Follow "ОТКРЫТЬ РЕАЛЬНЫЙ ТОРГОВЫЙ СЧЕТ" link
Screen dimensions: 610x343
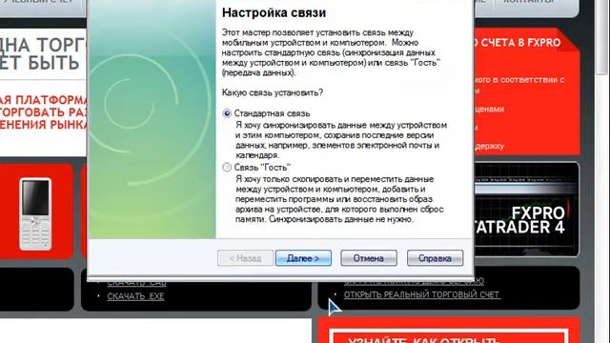point(421,294)
